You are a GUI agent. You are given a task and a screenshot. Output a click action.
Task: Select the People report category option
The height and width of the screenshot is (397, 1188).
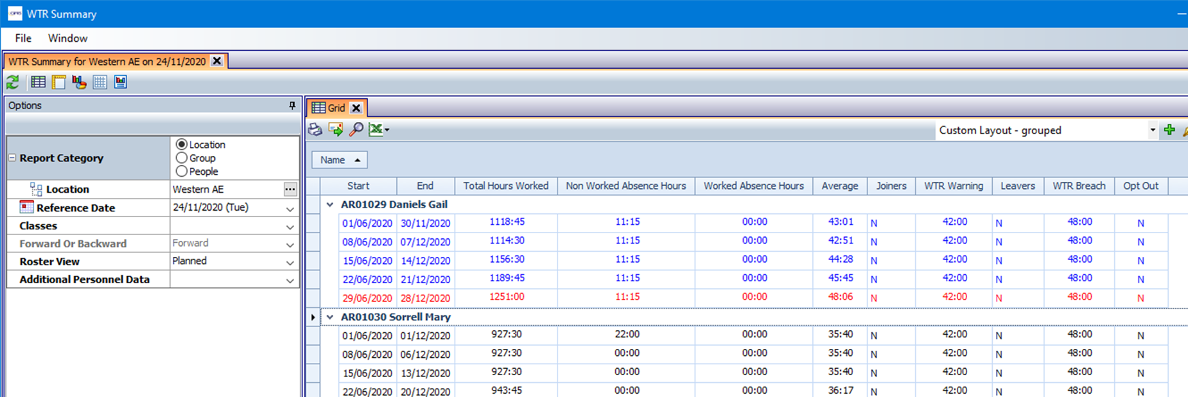click(x=182, y=172)
